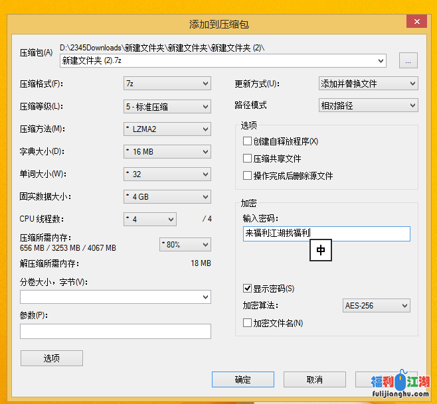Open the 压缩方法 LZMA2 dropdown
437x404 pixels.
[x=167, y=129]
